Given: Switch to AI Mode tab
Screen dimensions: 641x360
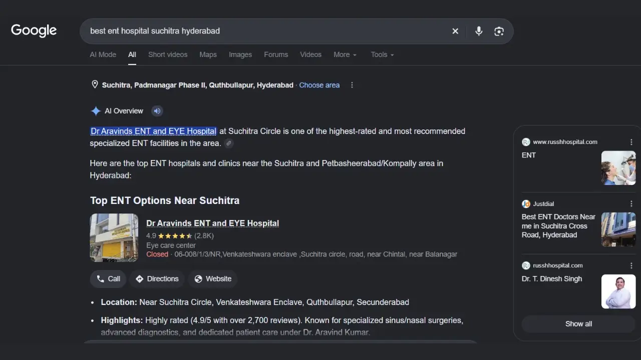Looking at the screenshot, I should tap(103, 54).
